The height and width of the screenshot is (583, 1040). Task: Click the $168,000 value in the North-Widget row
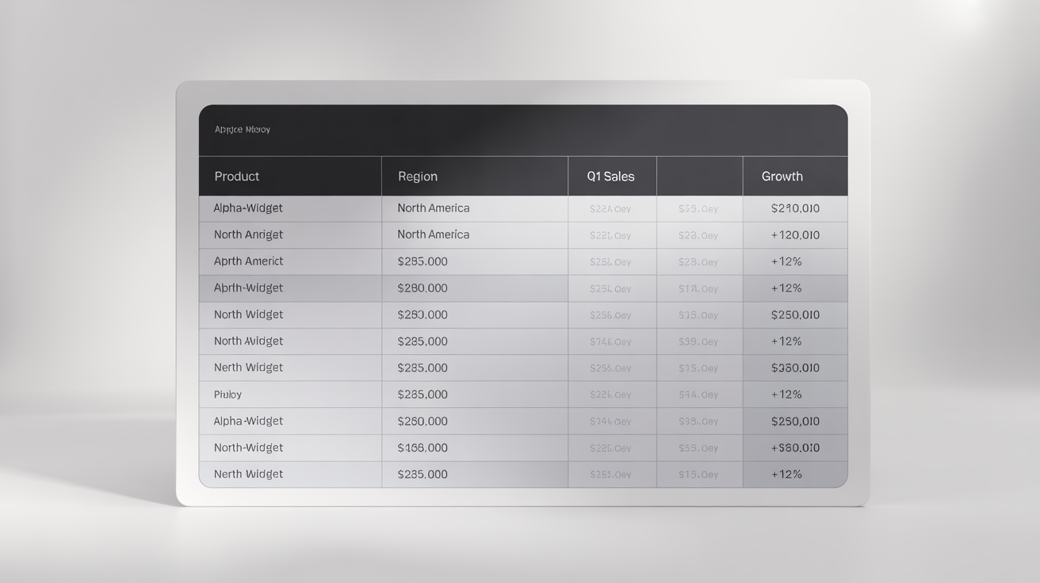point(422,448)
